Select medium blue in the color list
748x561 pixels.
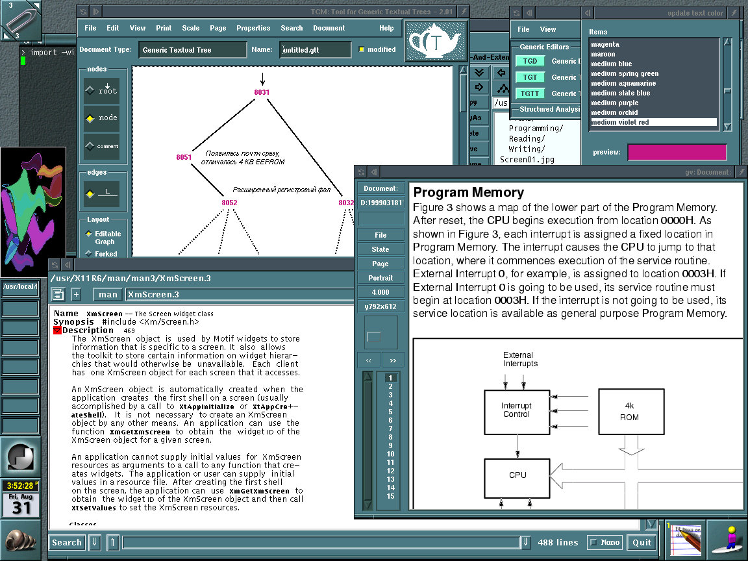click(x=654, y=64)
